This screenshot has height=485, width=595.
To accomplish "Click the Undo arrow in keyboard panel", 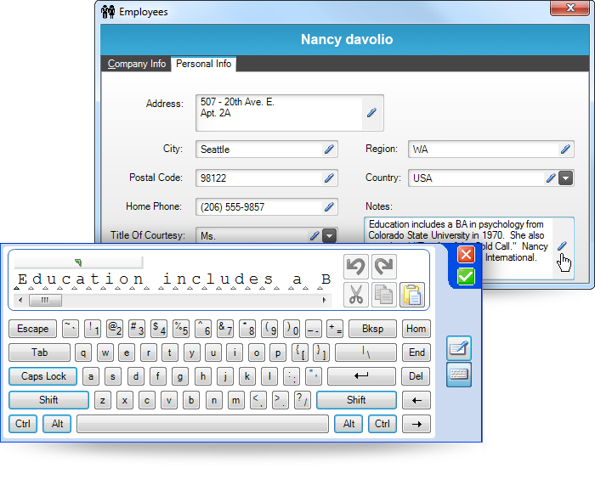I will pos(356,266).
